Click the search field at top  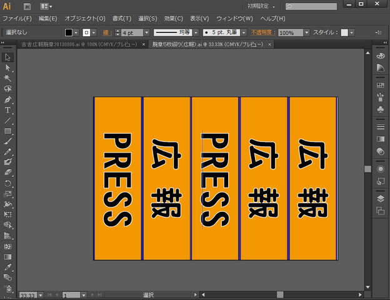coord(311,6)
